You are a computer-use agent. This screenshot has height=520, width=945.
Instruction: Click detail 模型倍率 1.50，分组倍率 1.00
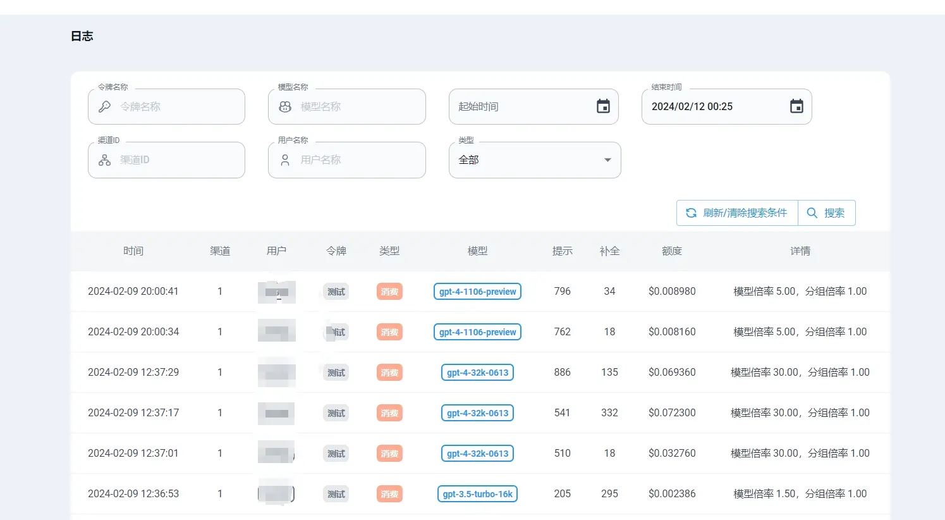click(800, 494)
